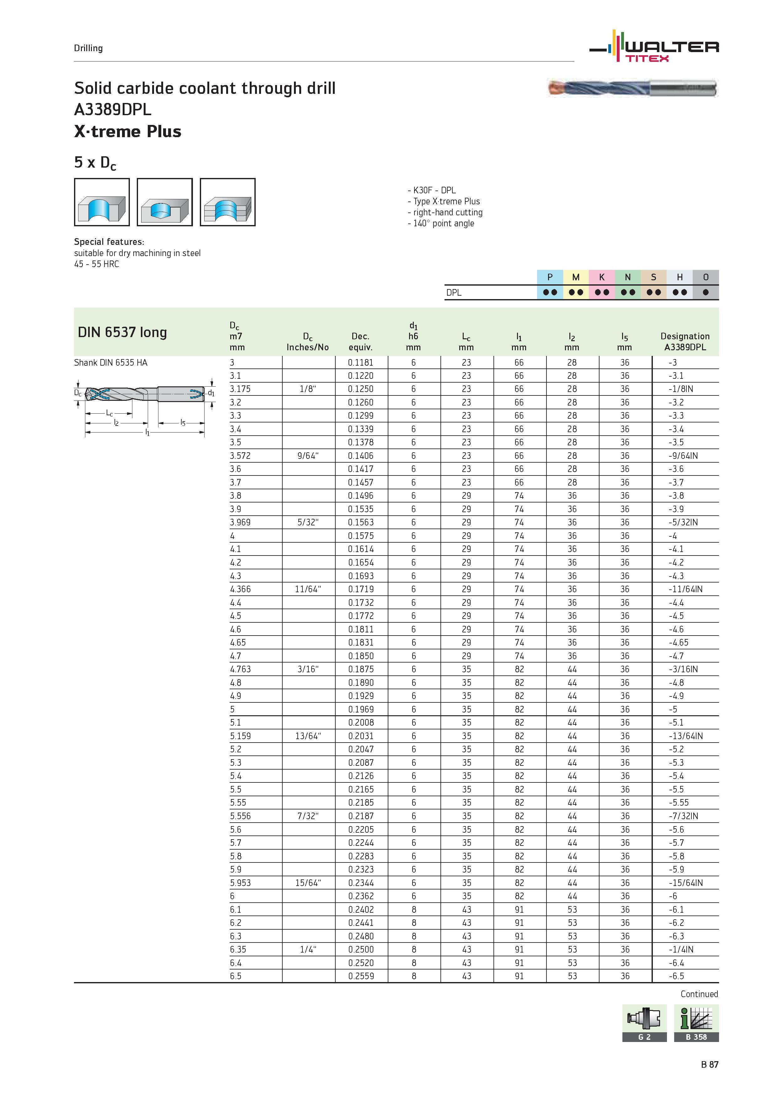This screenshot has width=778, height=1101.
Task: Click the diameter cell '3.175'
Action: coord(240,389)
